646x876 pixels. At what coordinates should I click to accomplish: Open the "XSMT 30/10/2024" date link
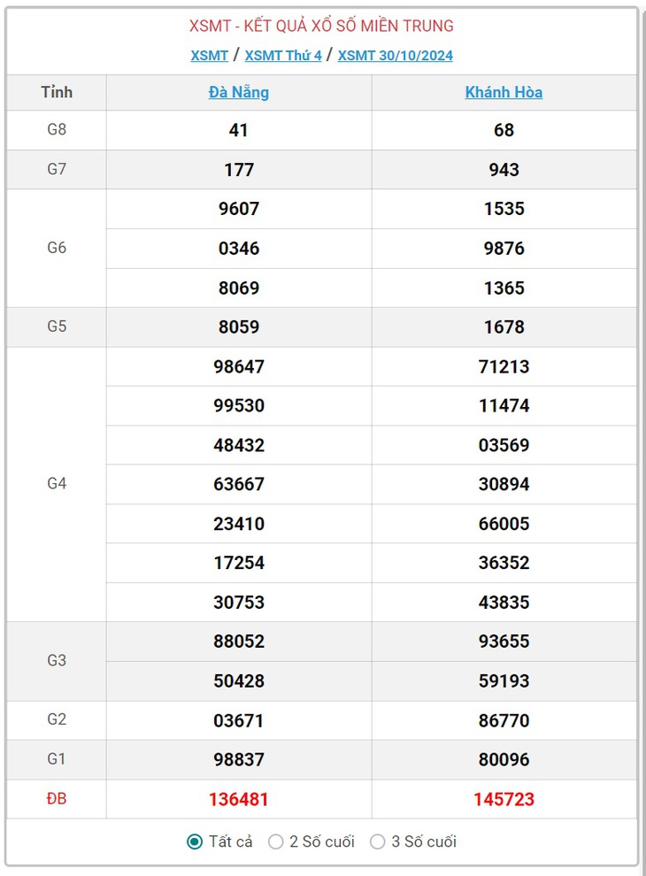point(395,56)
